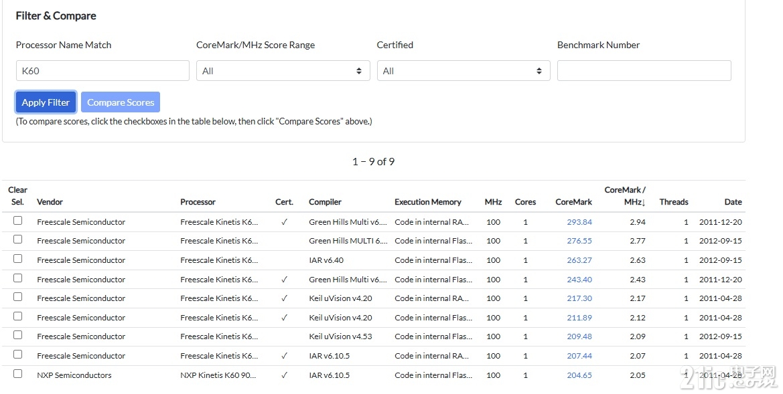The width and height of the screenshot is (783, 394).
Task: Sort table by the Threads column header
Action: click(x=674, y=202)
